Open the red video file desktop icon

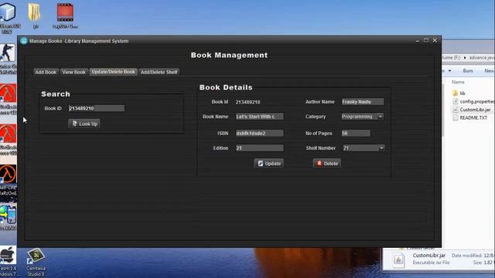coord(65,12)
